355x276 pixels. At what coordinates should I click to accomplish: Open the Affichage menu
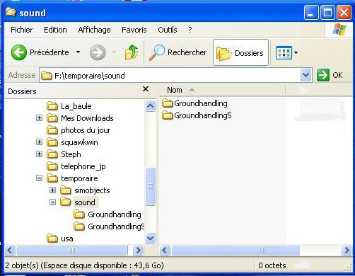[94, 30]
